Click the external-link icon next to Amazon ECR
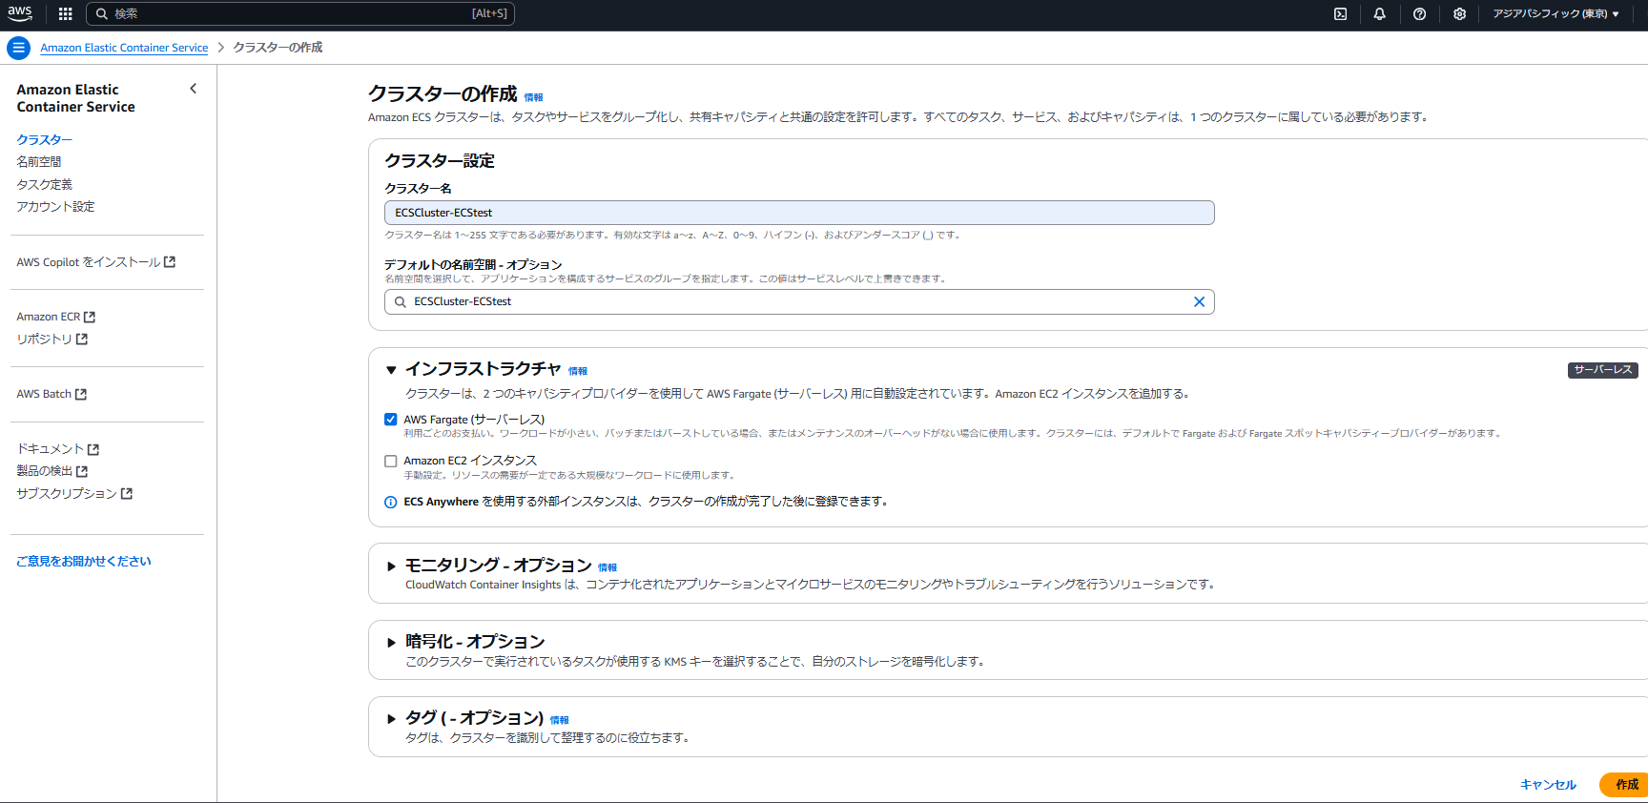1648x803 pixels. tap(90, 317)
